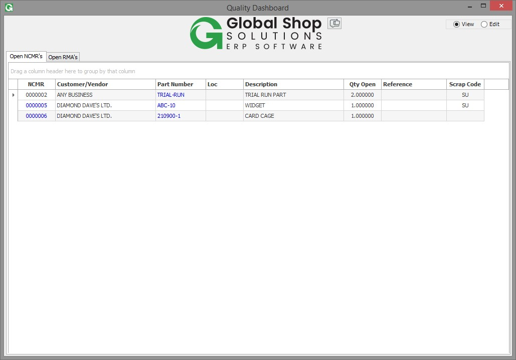
Task: Sort by Part Number column header
Action: pos(181,84)
